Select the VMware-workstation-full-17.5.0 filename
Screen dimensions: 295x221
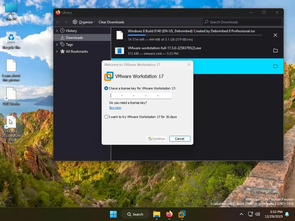[x=164, y=48]
